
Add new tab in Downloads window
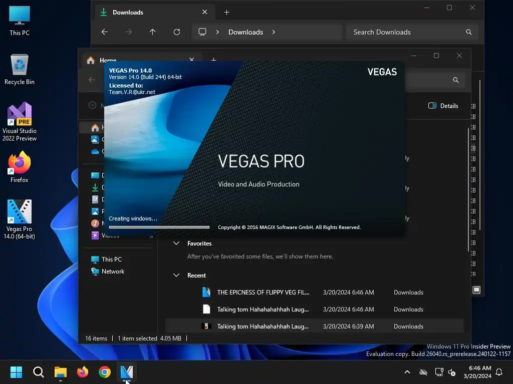[x=227, y=12]
